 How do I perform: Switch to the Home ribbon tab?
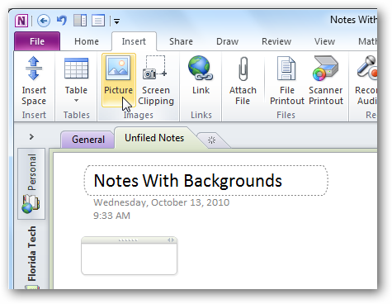pos(87,41)
